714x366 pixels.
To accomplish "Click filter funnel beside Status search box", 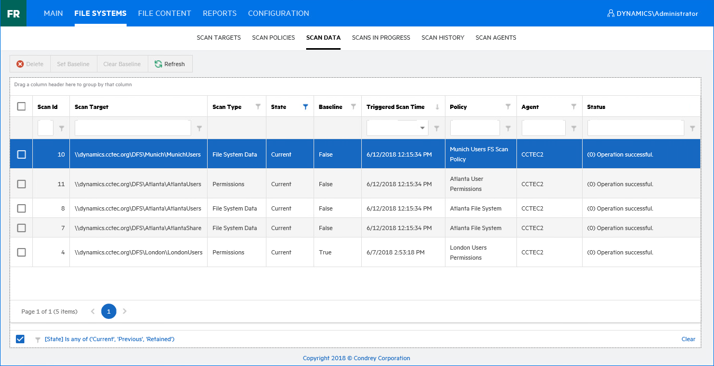I will (x=692, y=128).
